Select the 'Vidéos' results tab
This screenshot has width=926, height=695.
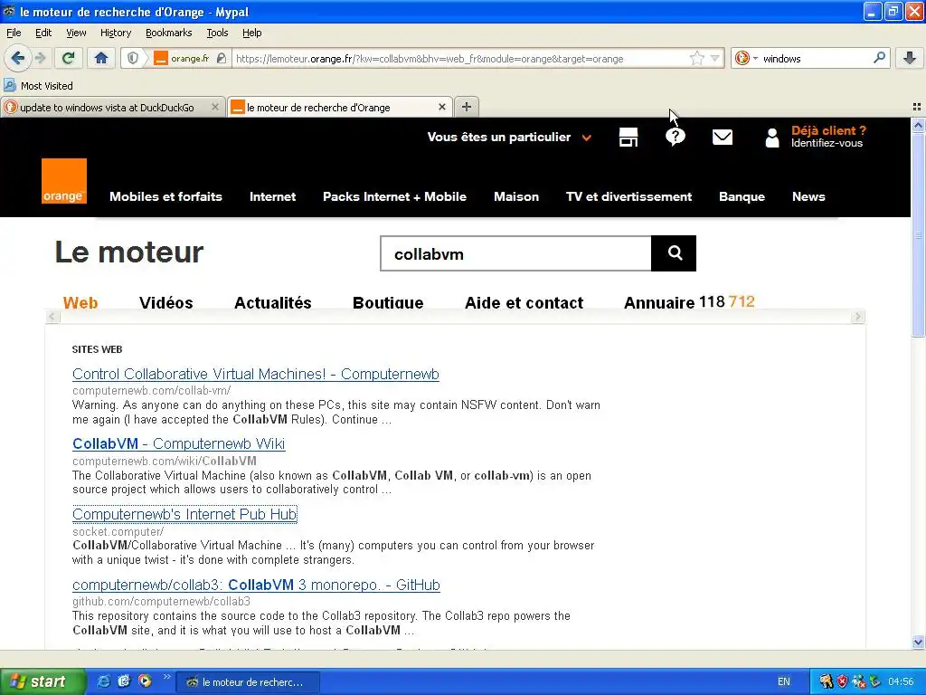[166, 302]
